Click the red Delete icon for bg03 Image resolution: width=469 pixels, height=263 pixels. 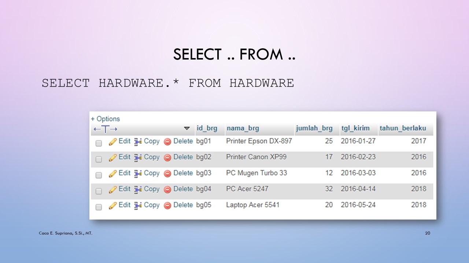coord(167,174)
